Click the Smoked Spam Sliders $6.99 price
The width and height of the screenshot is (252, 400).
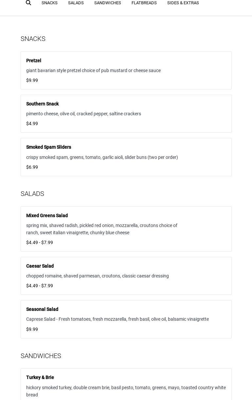point(32,167)
